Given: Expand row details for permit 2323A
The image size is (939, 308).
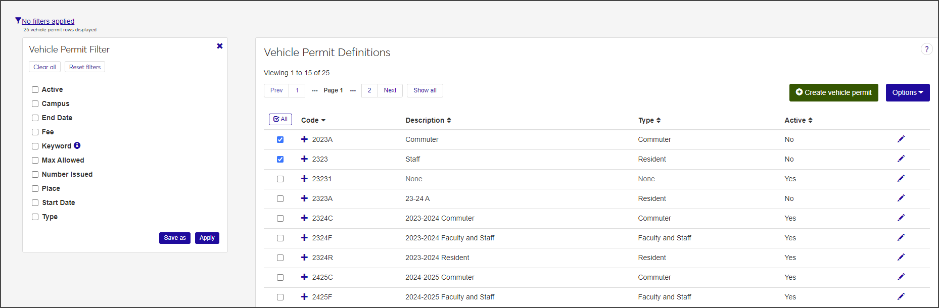Looking at the screenshot, I should pyautogui.click(x=304, y=198).
